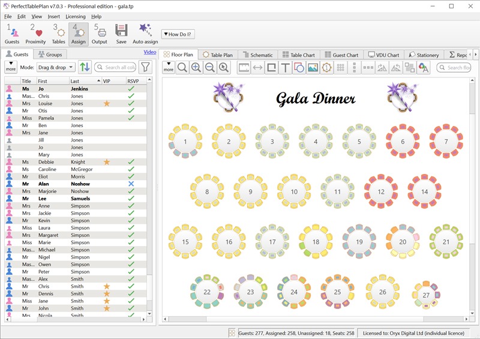Click the guest list filter funnel icon

click(x=145, y=67)
